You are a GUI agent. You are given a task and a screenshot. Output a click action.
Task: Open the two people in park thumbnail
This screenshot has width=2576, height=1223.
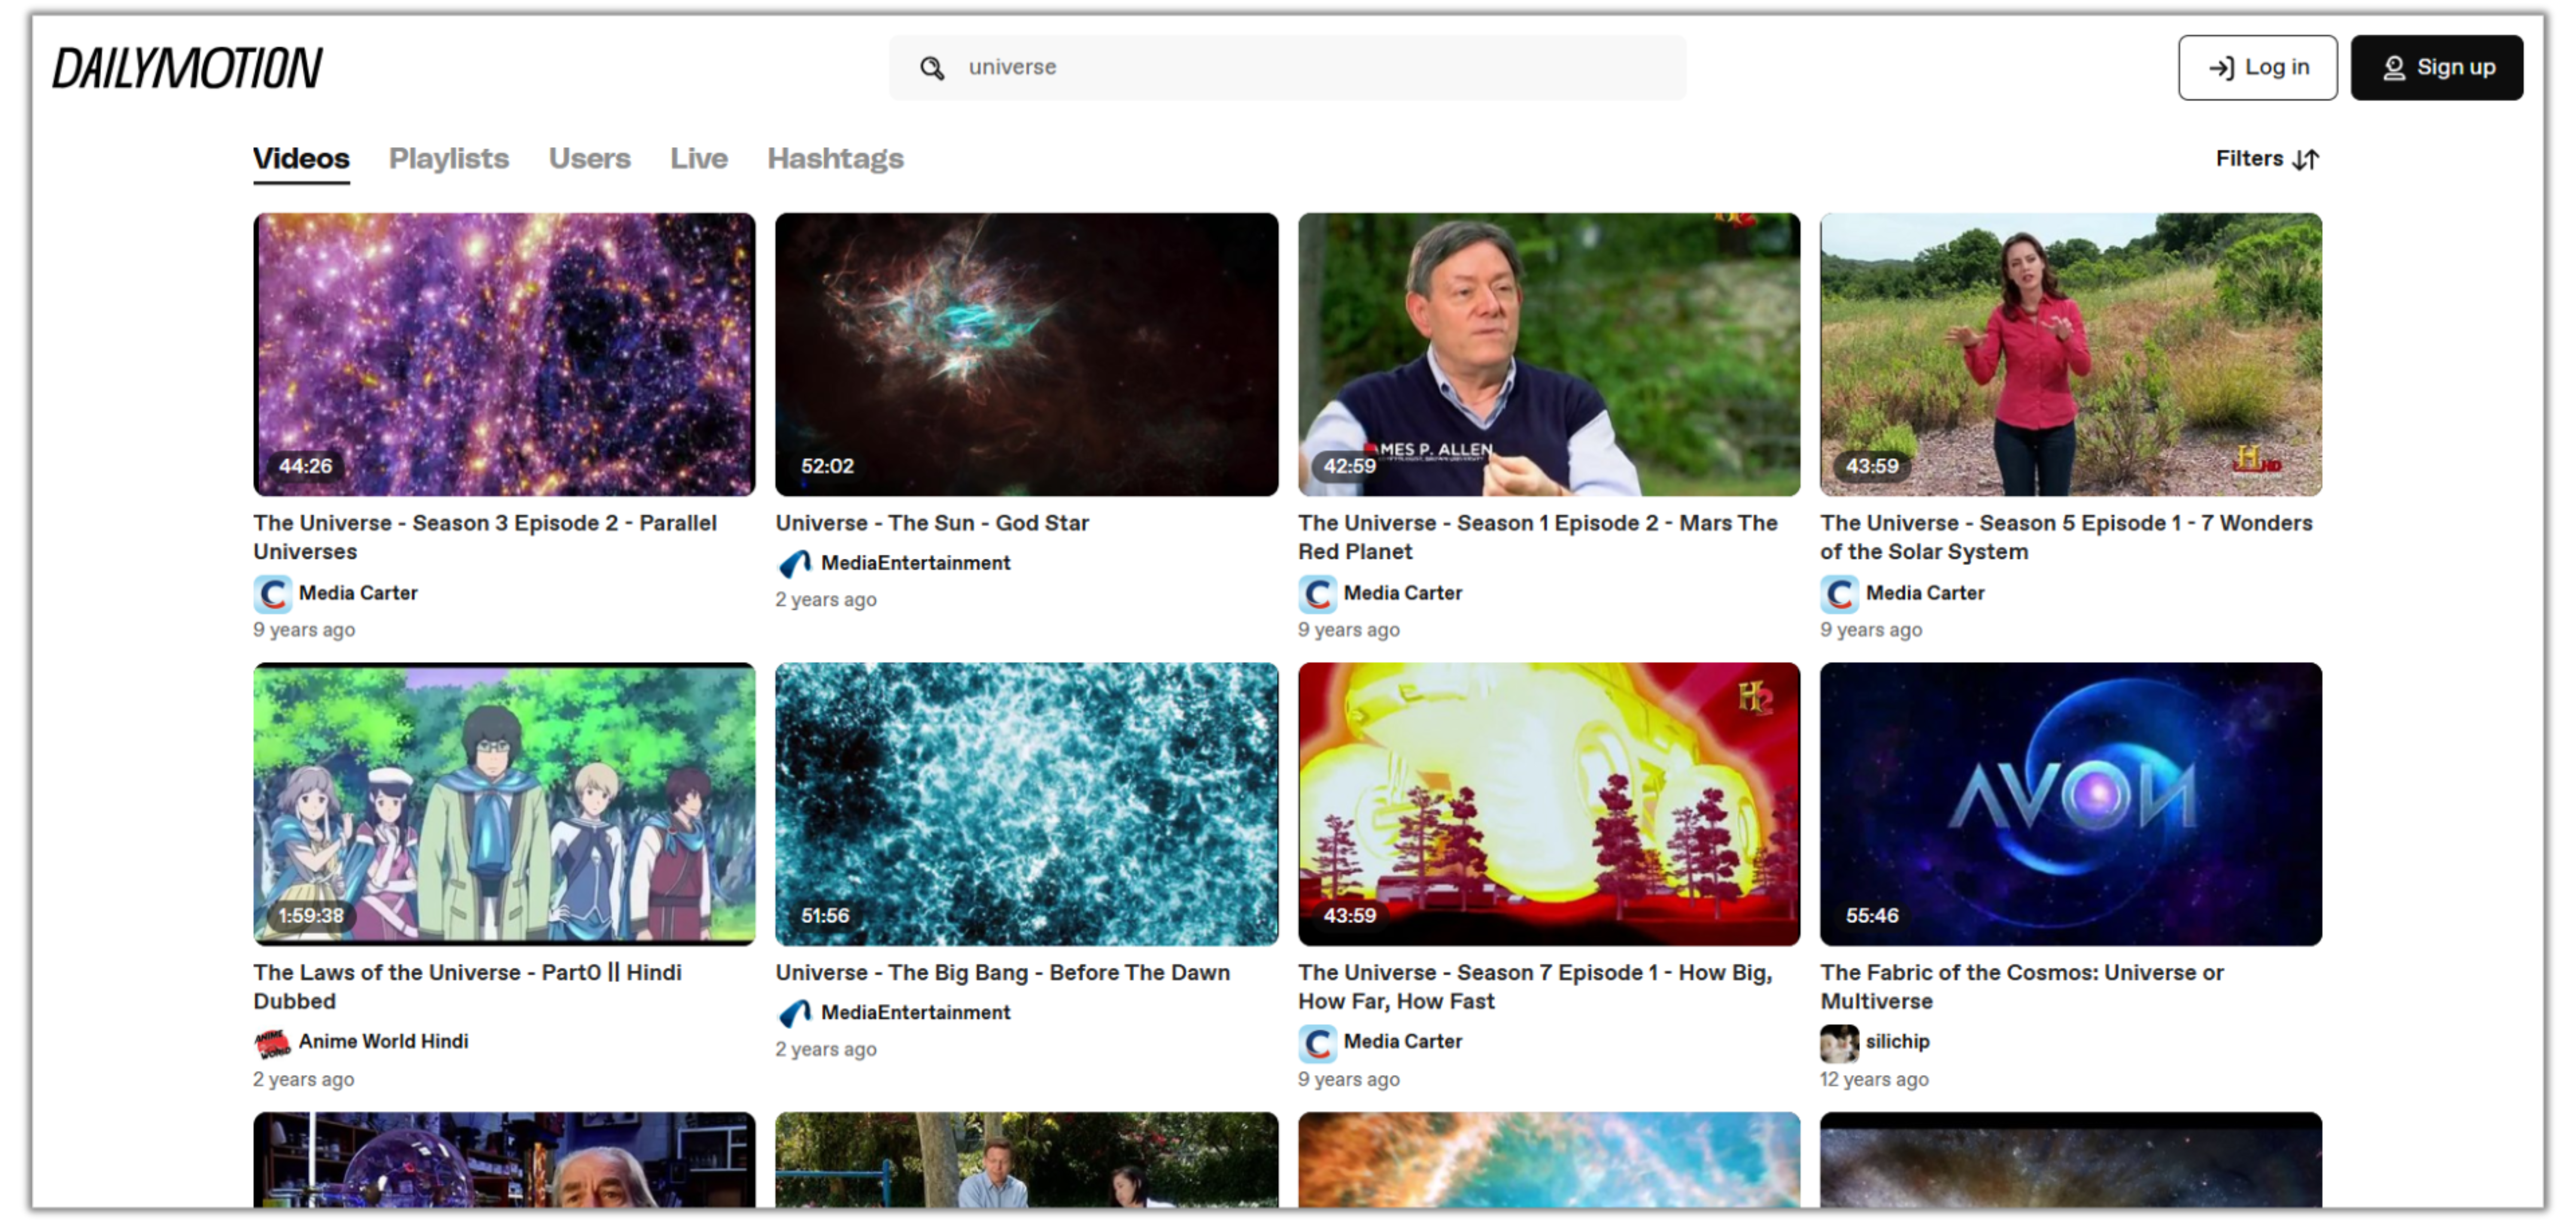(1026, 1159)
